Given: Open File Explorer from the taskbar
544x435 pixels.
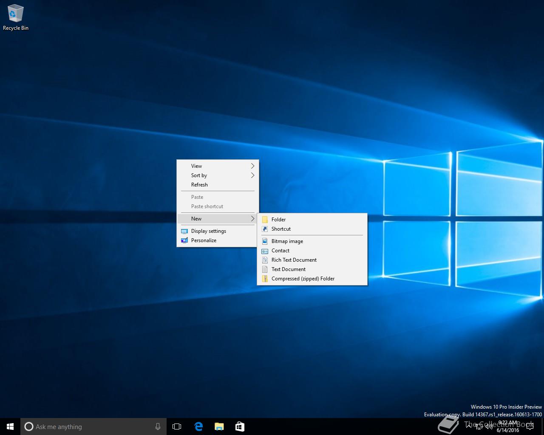Looking at the screenshot, I should (219, 427).
